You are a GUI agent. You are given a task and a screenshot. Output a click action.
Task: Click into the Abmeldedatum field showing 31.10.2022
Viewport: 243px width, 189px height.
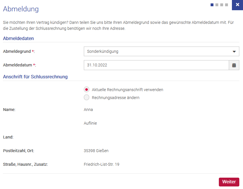point(156,65)
